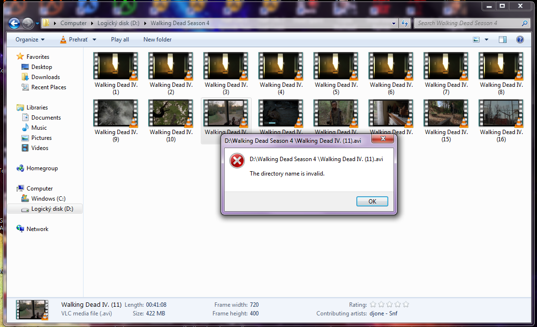
Task: Open the Pictures library
Action: click(x=37, y=138)
